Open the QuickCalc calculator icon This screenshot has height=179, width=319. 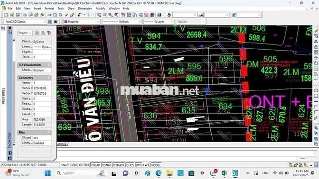(152, 15)
